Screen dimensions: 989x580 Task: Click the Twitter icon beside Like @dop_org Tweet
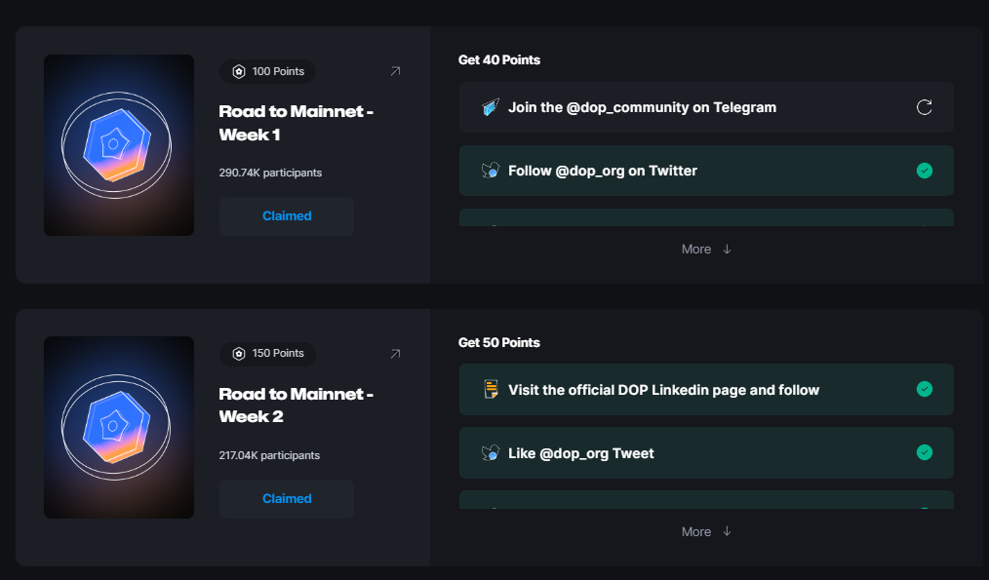pyautogui.click(x=491, y=452)
